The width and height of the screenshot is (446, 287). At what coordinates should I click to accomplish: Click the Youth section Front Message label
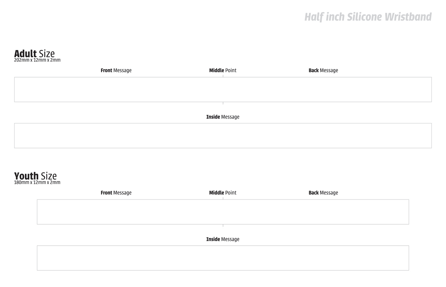(116, 193)
